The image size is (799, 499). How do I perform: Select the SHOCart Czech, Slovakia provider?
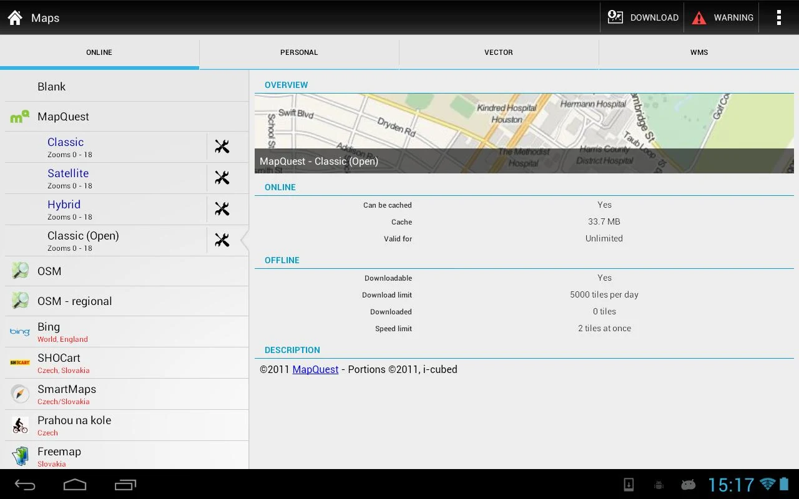pyautogui.click(x=127, y=363)
